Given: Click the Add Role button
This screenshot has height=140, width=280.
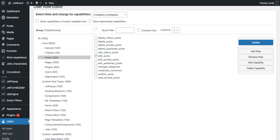Looking at the screenshot, I should 256,51.
